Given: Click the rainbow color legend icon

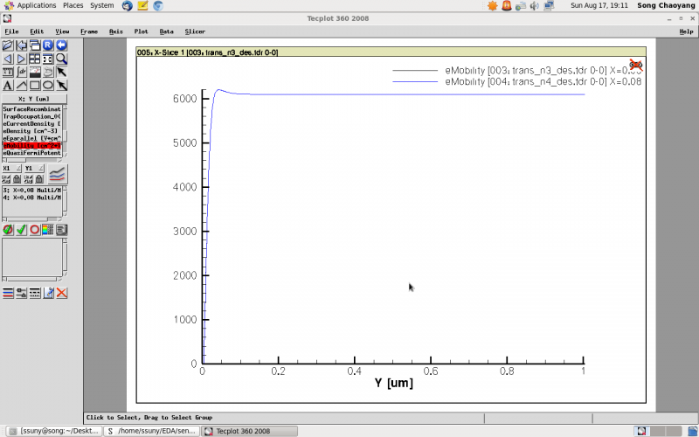Looking at the screenshot, I should (48, 230).
